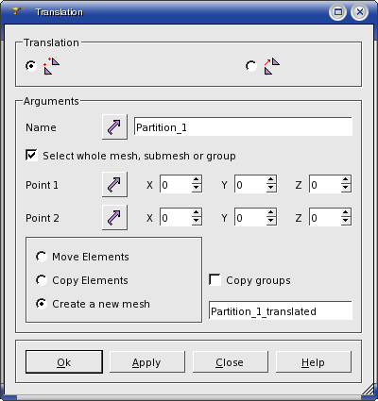Image resolution: width=378 pixels, height=401 pixels.
Task: Click the Apply button
Action: [146, 362]
